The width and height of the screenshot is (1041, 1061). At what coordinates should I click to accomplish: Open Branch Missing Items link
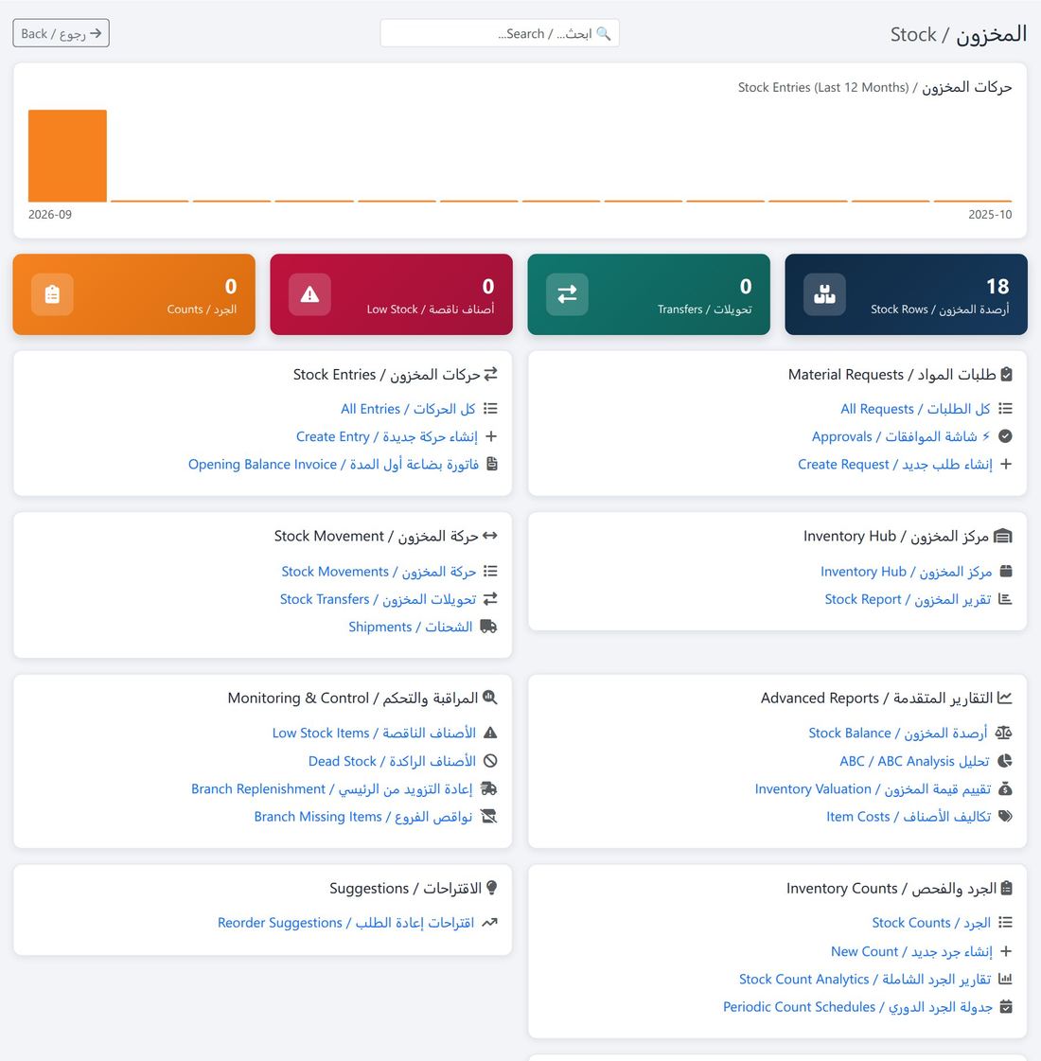pos(363,817)
